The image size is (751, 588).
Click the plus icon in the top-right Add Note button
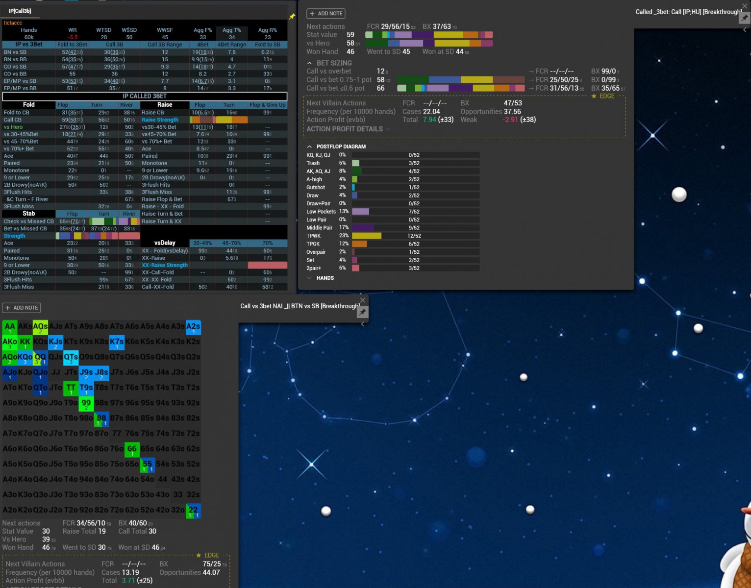click(x=312, y=14)
